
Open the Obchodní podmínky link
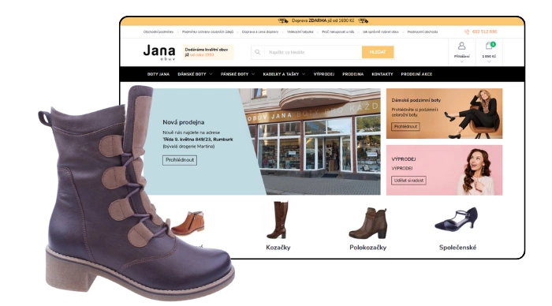coord(158,32)
